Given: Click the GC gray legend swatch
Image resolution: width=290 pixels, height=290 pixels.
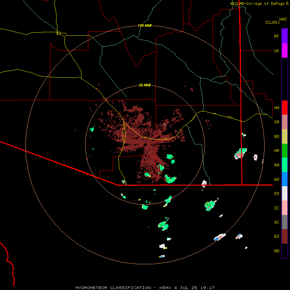Looking at the screenshot, I should (x=285, y=222).
